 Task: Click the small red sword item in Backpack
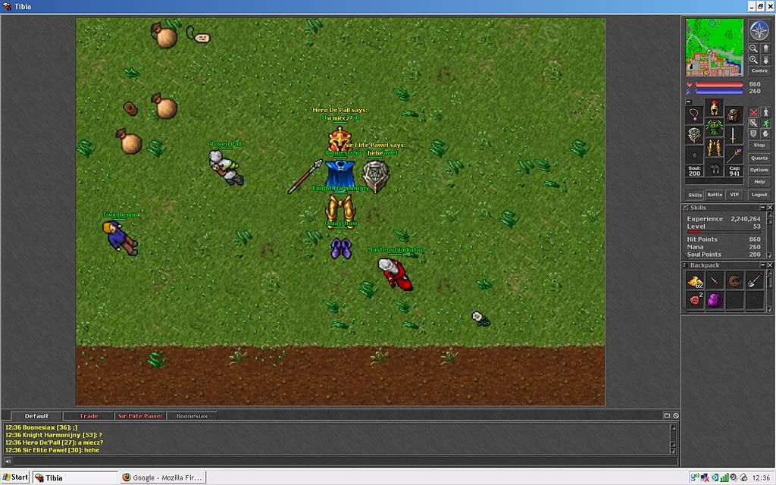coord(715,280)
